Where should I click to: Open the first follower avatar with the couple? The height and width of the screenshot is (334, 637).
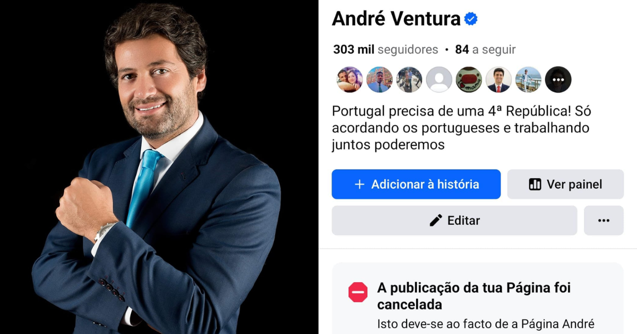[350, 80]
